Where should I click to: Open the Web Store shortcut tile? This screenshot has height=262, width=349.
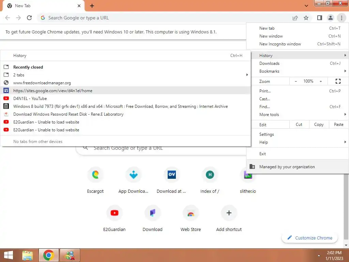(x=191, y=219)
